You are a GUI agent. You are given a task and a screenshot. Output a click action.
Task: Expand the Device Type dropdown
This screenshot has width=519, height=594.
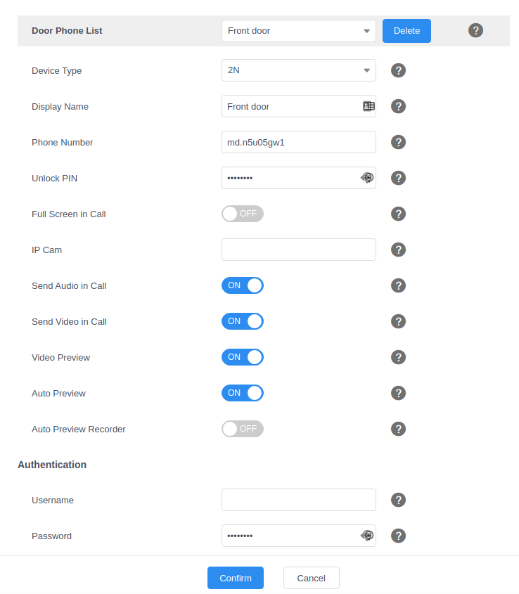pos(298,70)
